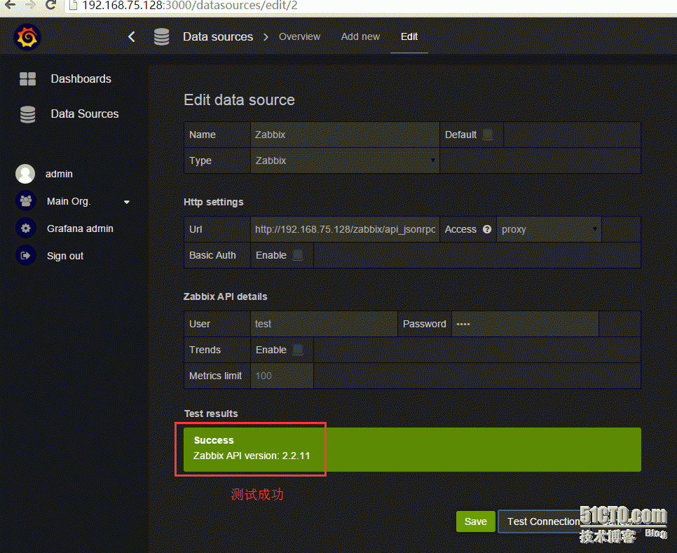Click the browser forward arrow
This screenshot has width=677, height=553.
[30, 5]
